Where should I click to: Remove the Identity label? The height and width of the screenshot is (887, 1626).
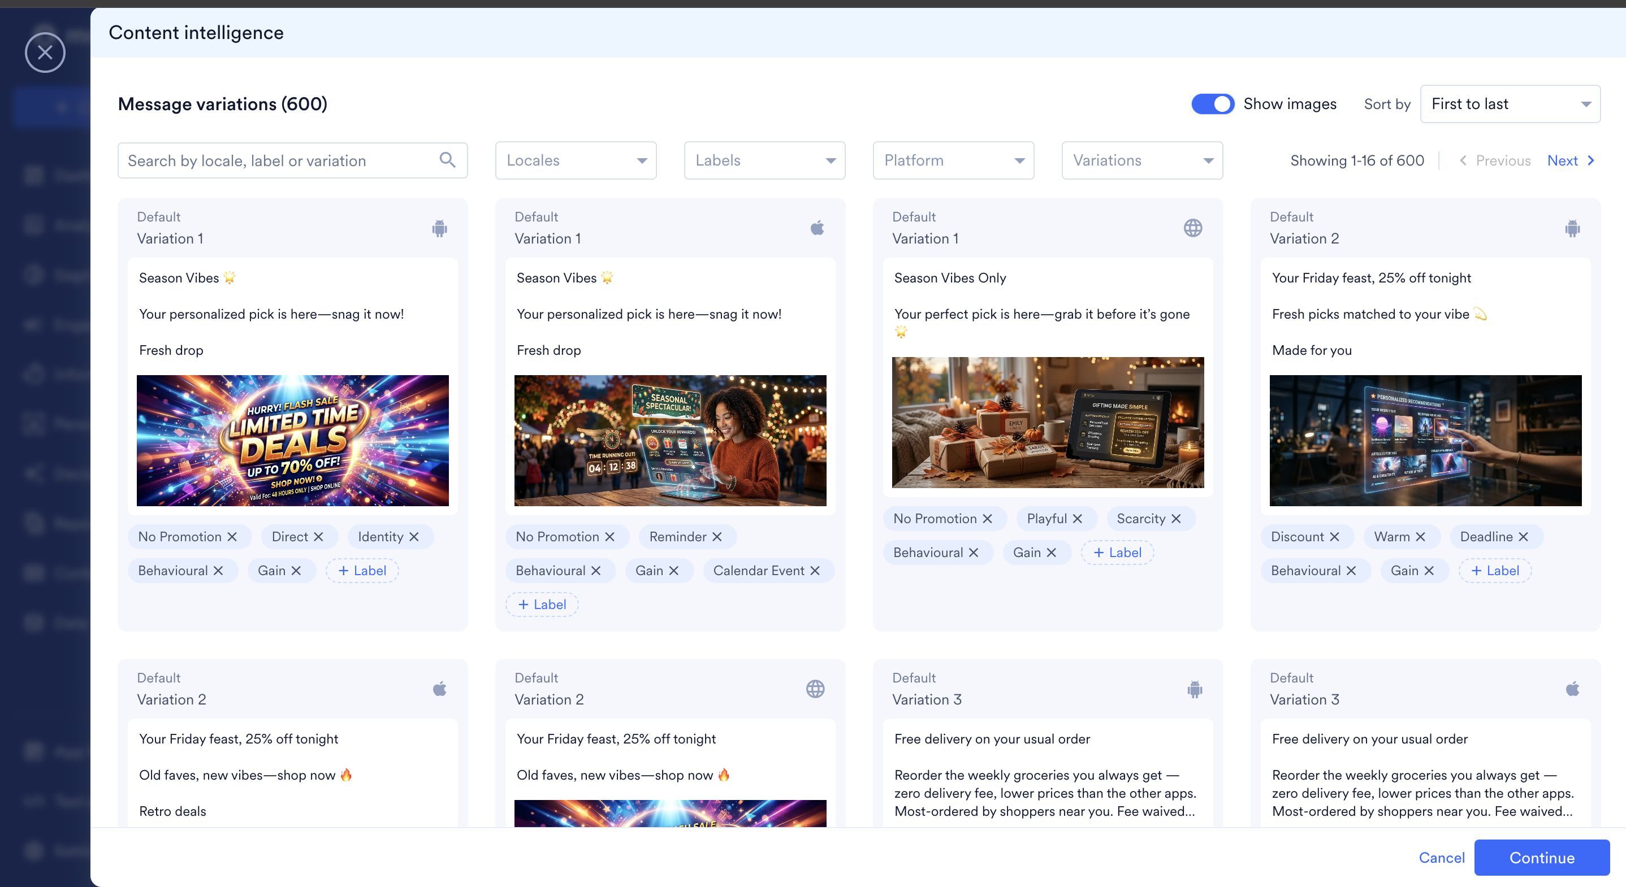click(414, 537)
